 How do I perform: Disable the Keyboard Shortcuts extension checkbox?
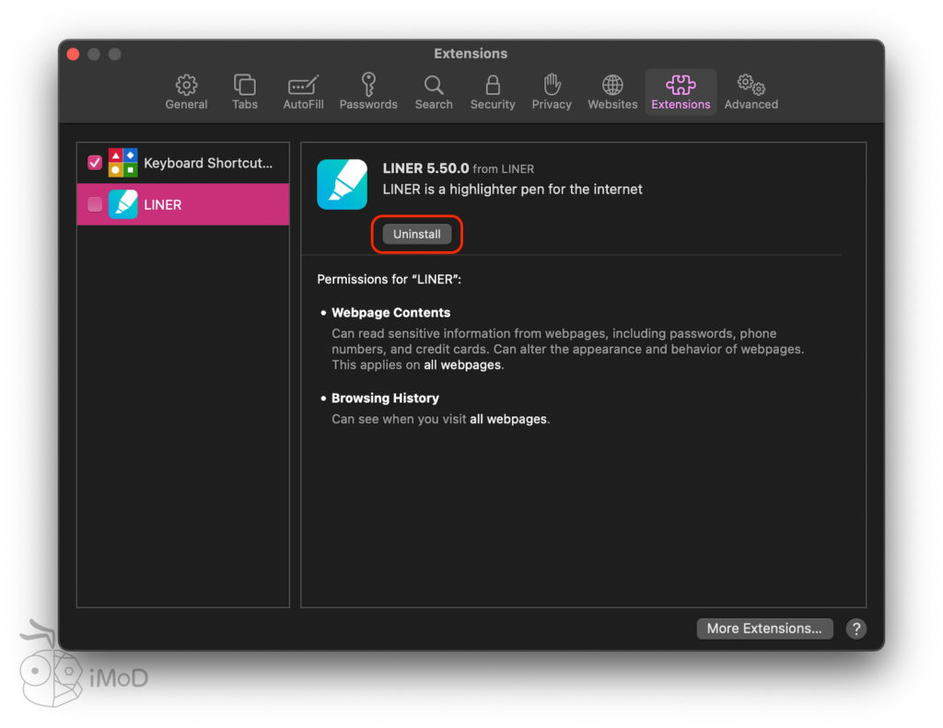click(95, 163)
